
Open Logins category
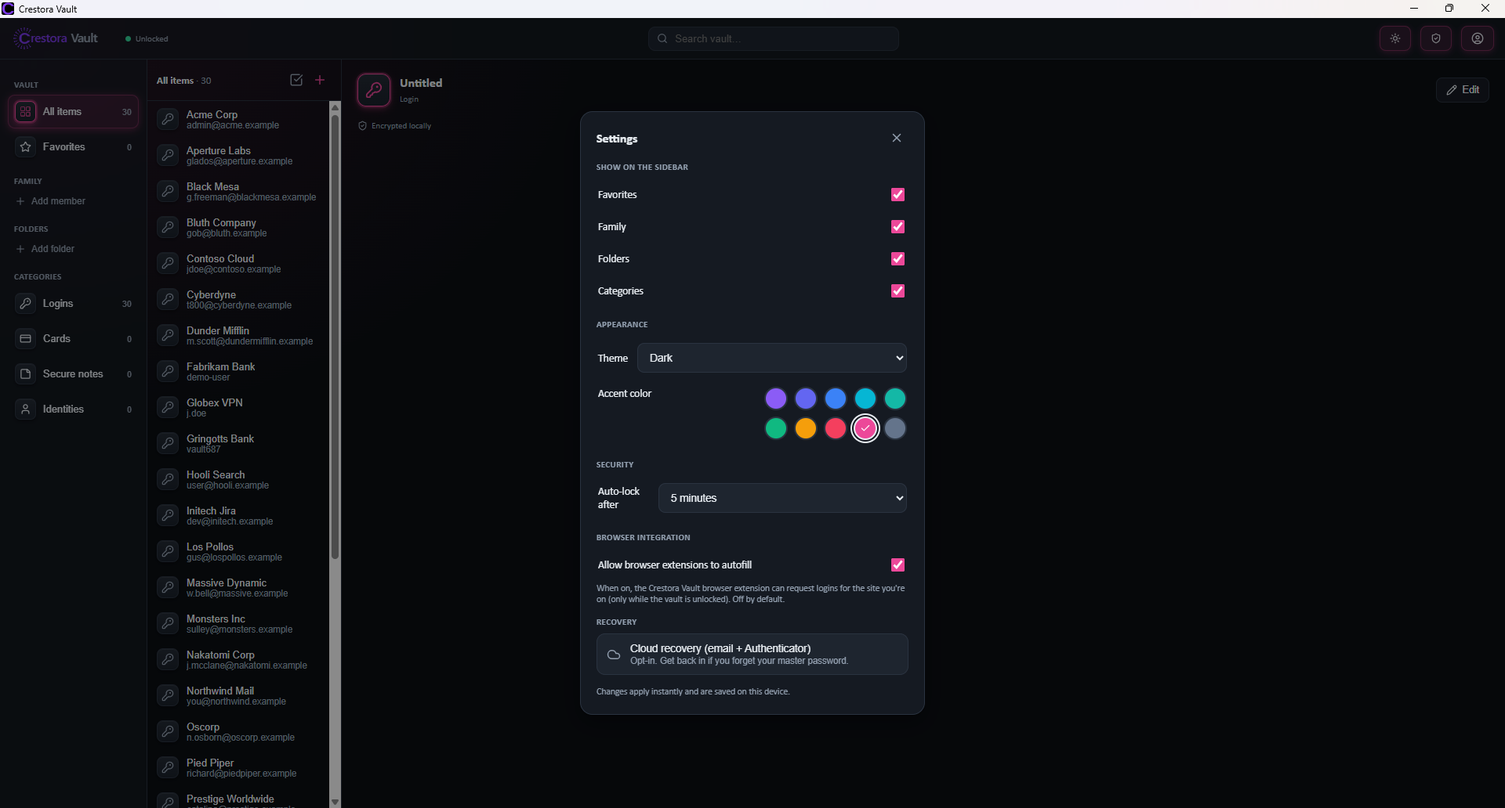[74, 304]
